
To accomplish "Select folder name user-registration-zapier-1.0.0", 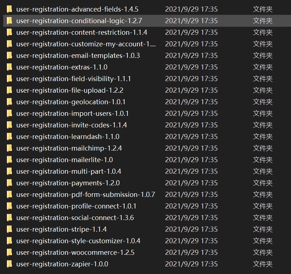I will click(62, 264).
